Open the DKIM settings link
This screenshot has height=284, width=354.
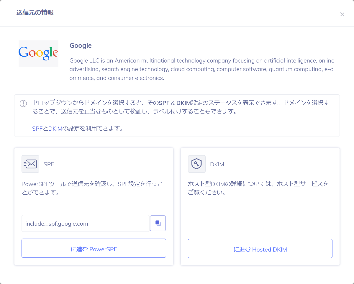pos(55,129)
